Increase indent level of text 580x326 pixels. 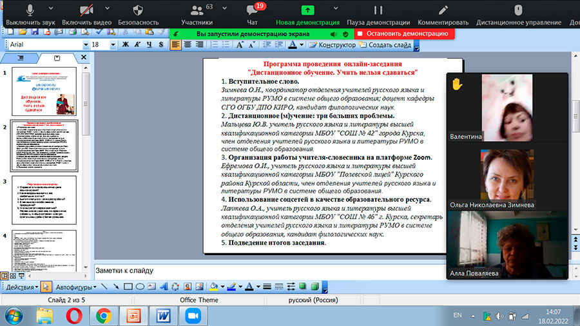coord(278,44)
